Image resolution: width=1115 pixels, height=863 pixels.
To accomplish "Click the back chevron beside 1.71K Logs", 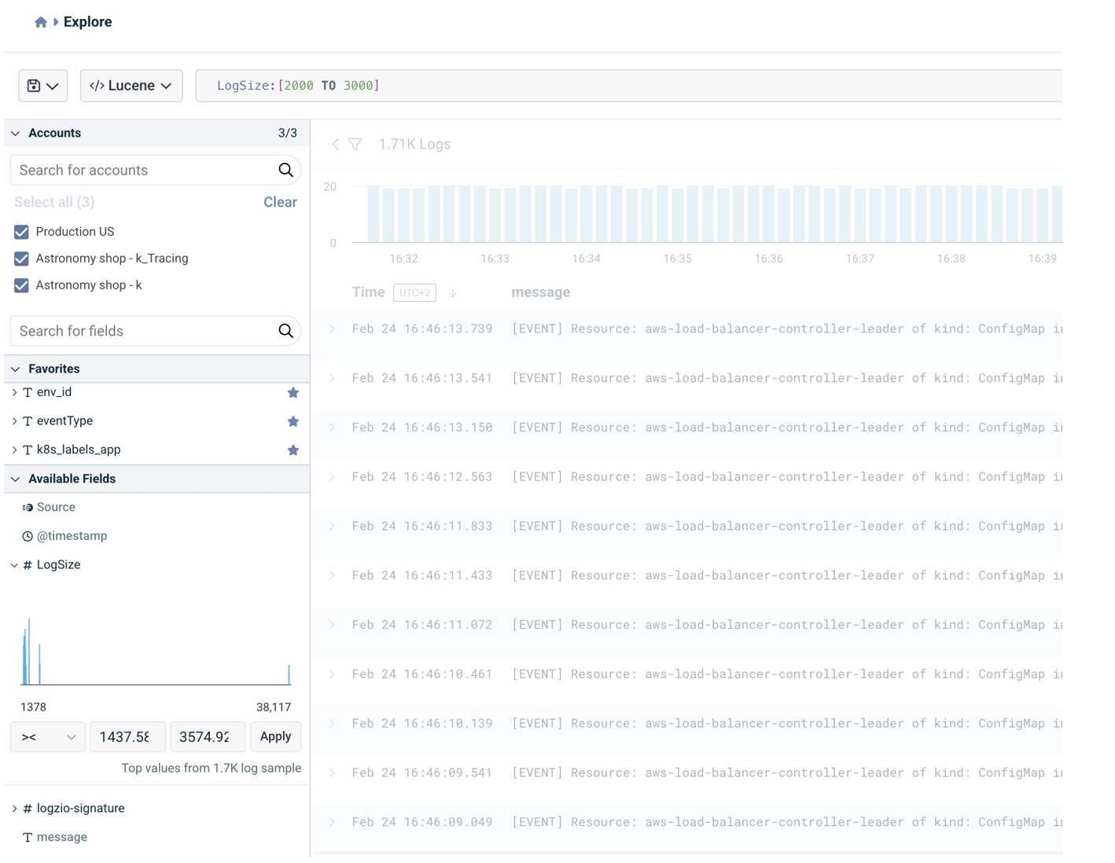I will tap(335, 144).
